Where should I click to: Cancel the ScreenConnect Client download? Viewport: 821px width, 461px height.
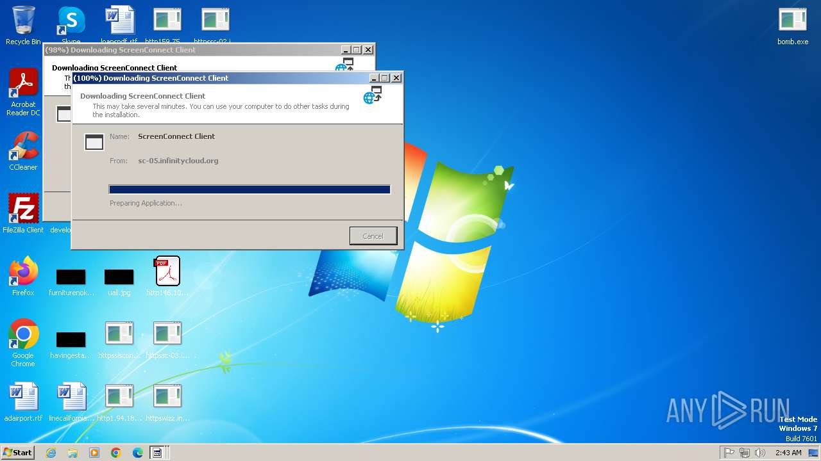point(373,236)
